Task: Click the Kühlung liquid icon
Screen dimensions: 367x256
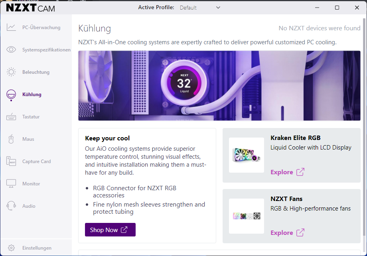Action: coord(11,95)
